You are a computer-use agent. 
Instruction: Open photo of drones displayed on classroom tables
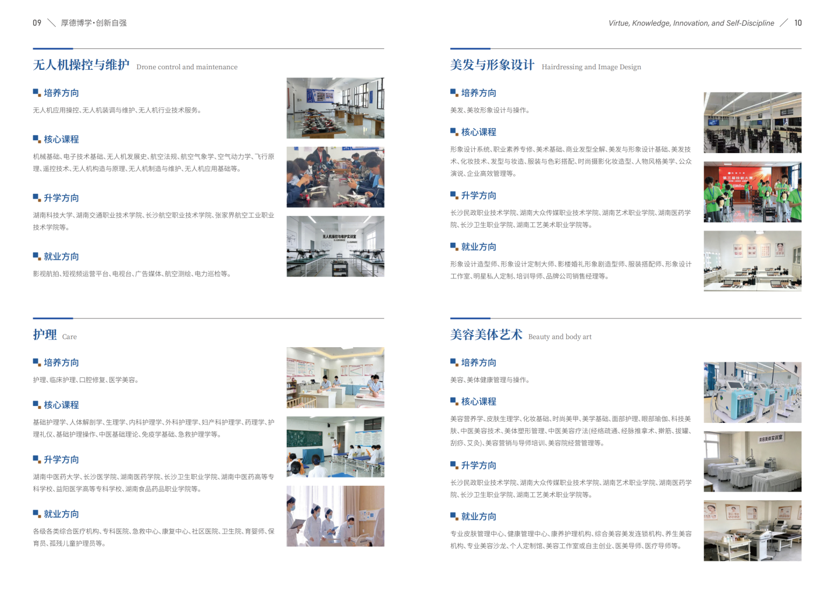coord(335,108)
